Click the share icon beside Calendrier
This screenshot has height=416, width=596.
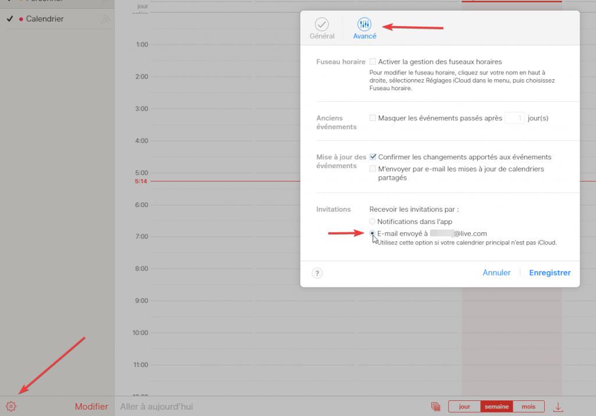(105, 19)
